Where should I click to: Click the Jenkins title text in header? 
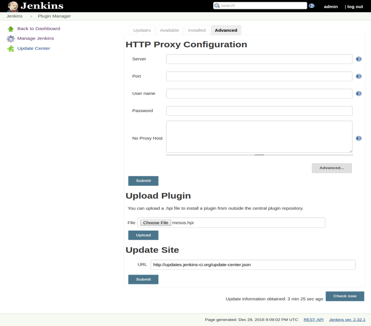pos(42,6)
